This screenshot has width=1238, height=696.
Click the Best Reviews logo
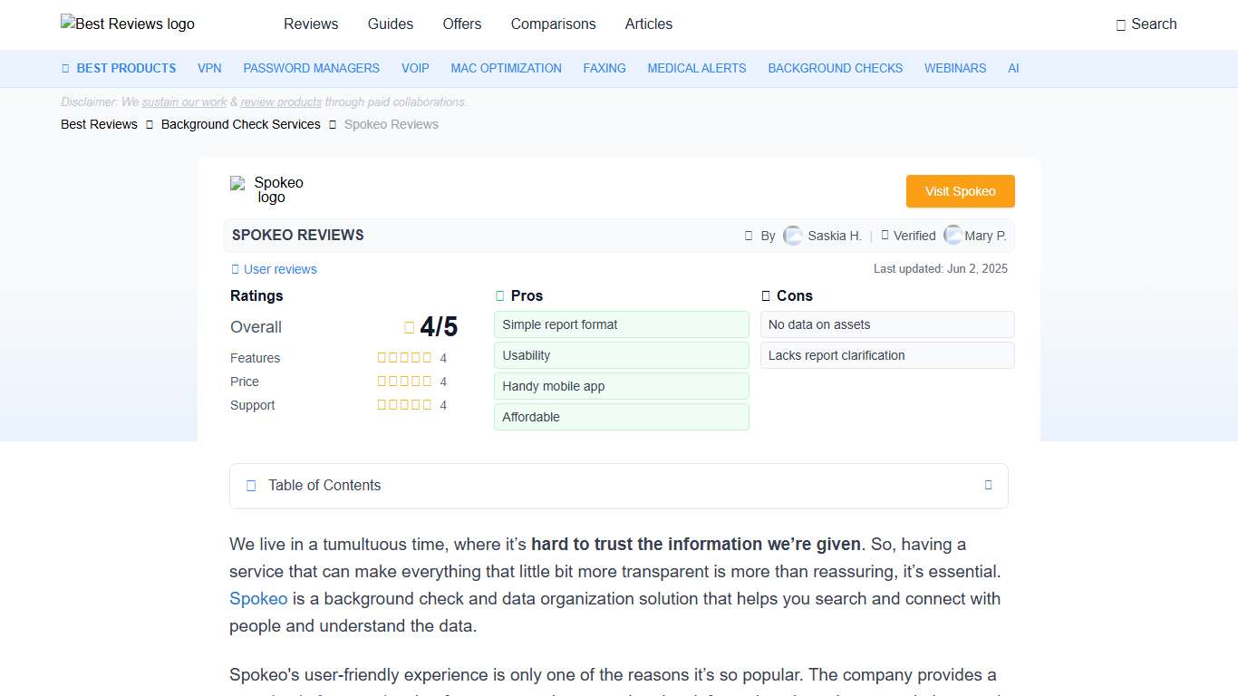tap(127, 24)
